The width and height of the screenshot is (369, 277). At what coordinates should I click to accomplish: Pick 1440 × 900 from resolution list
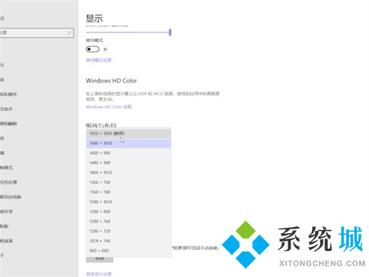[128, 162]
